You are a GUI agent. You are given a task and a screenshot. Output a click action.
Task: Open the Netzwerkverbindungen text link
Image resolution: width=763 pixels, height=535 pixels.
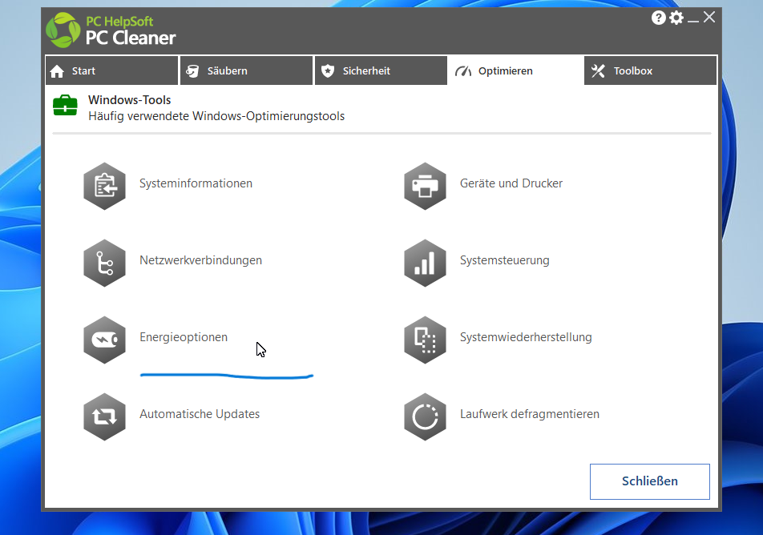(200, 260)
